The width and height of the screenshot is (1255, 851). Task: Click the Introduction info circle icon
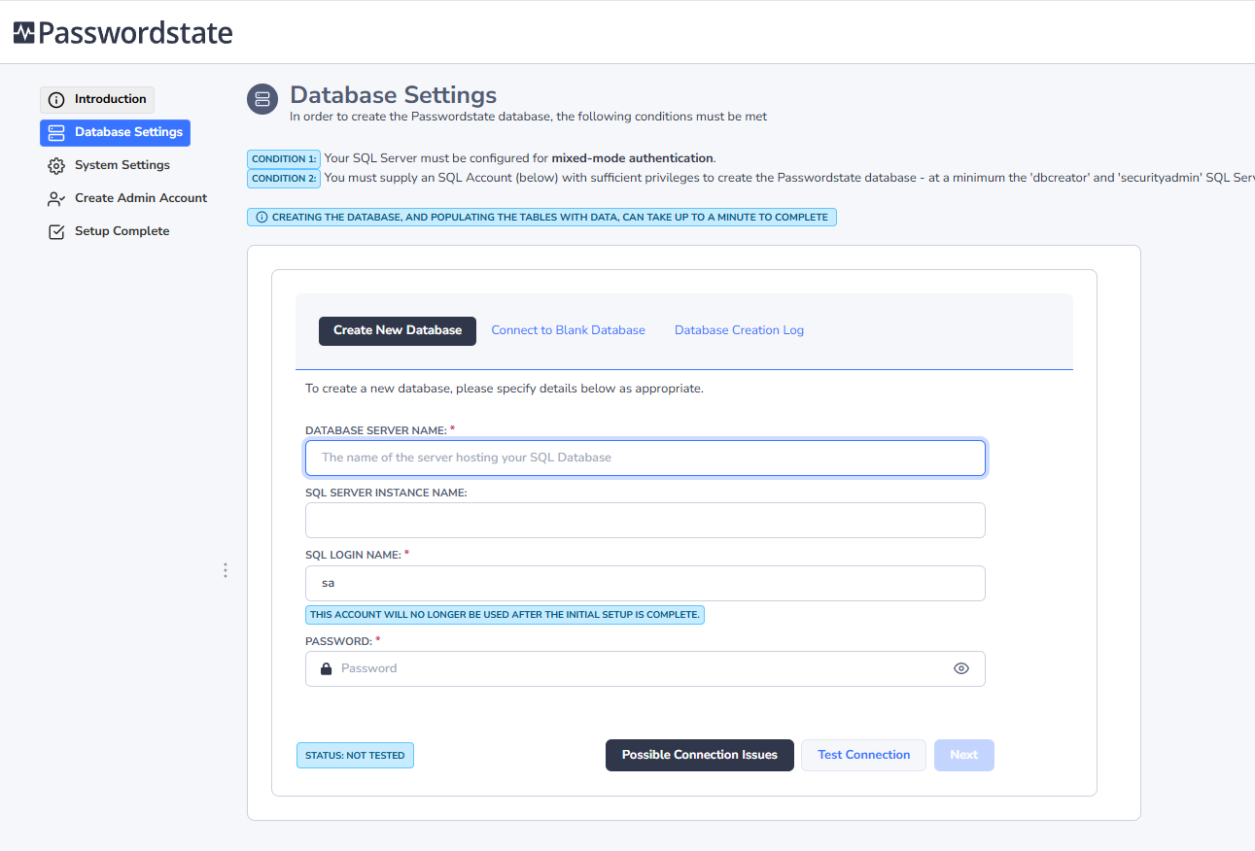[x=56, y=99]
